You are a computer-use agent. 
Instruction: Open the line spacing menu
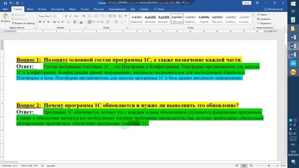tap(108, 22)
